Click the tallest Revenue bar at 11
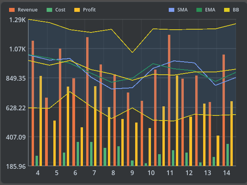This screenshot has height=185, width=247. point(169,100)
